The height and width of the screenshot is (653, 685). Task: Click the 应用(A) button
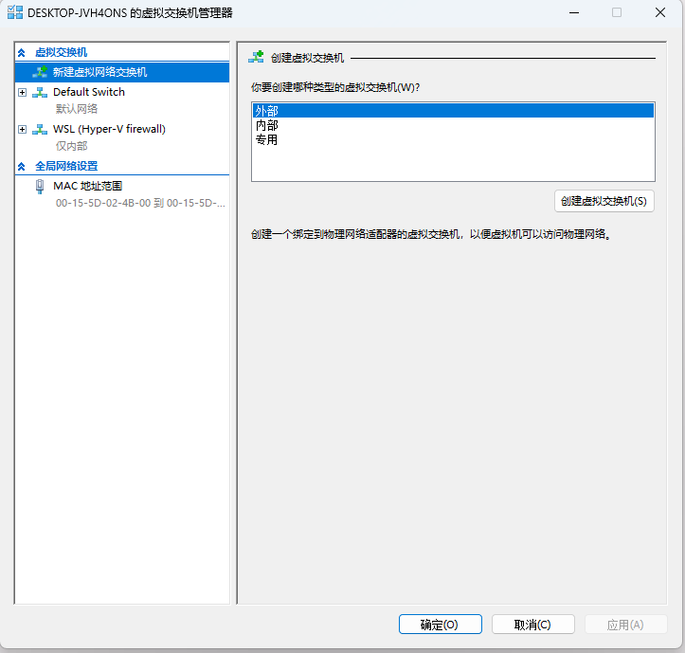[625, 625]
